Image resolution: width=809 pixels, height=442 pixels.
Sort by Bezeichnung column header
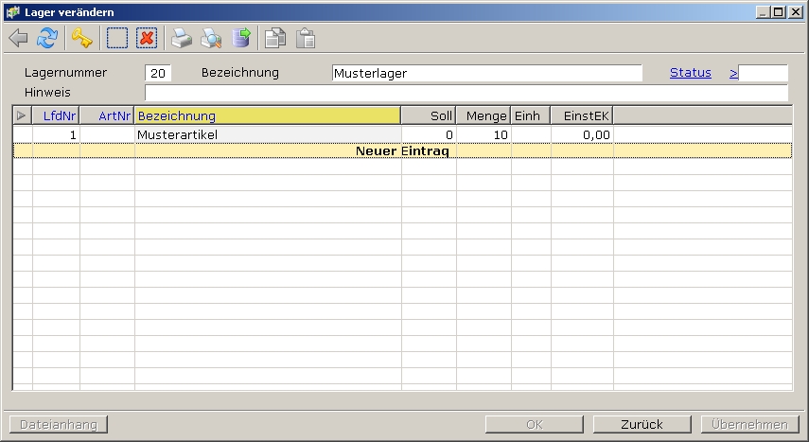click(268, 115)
